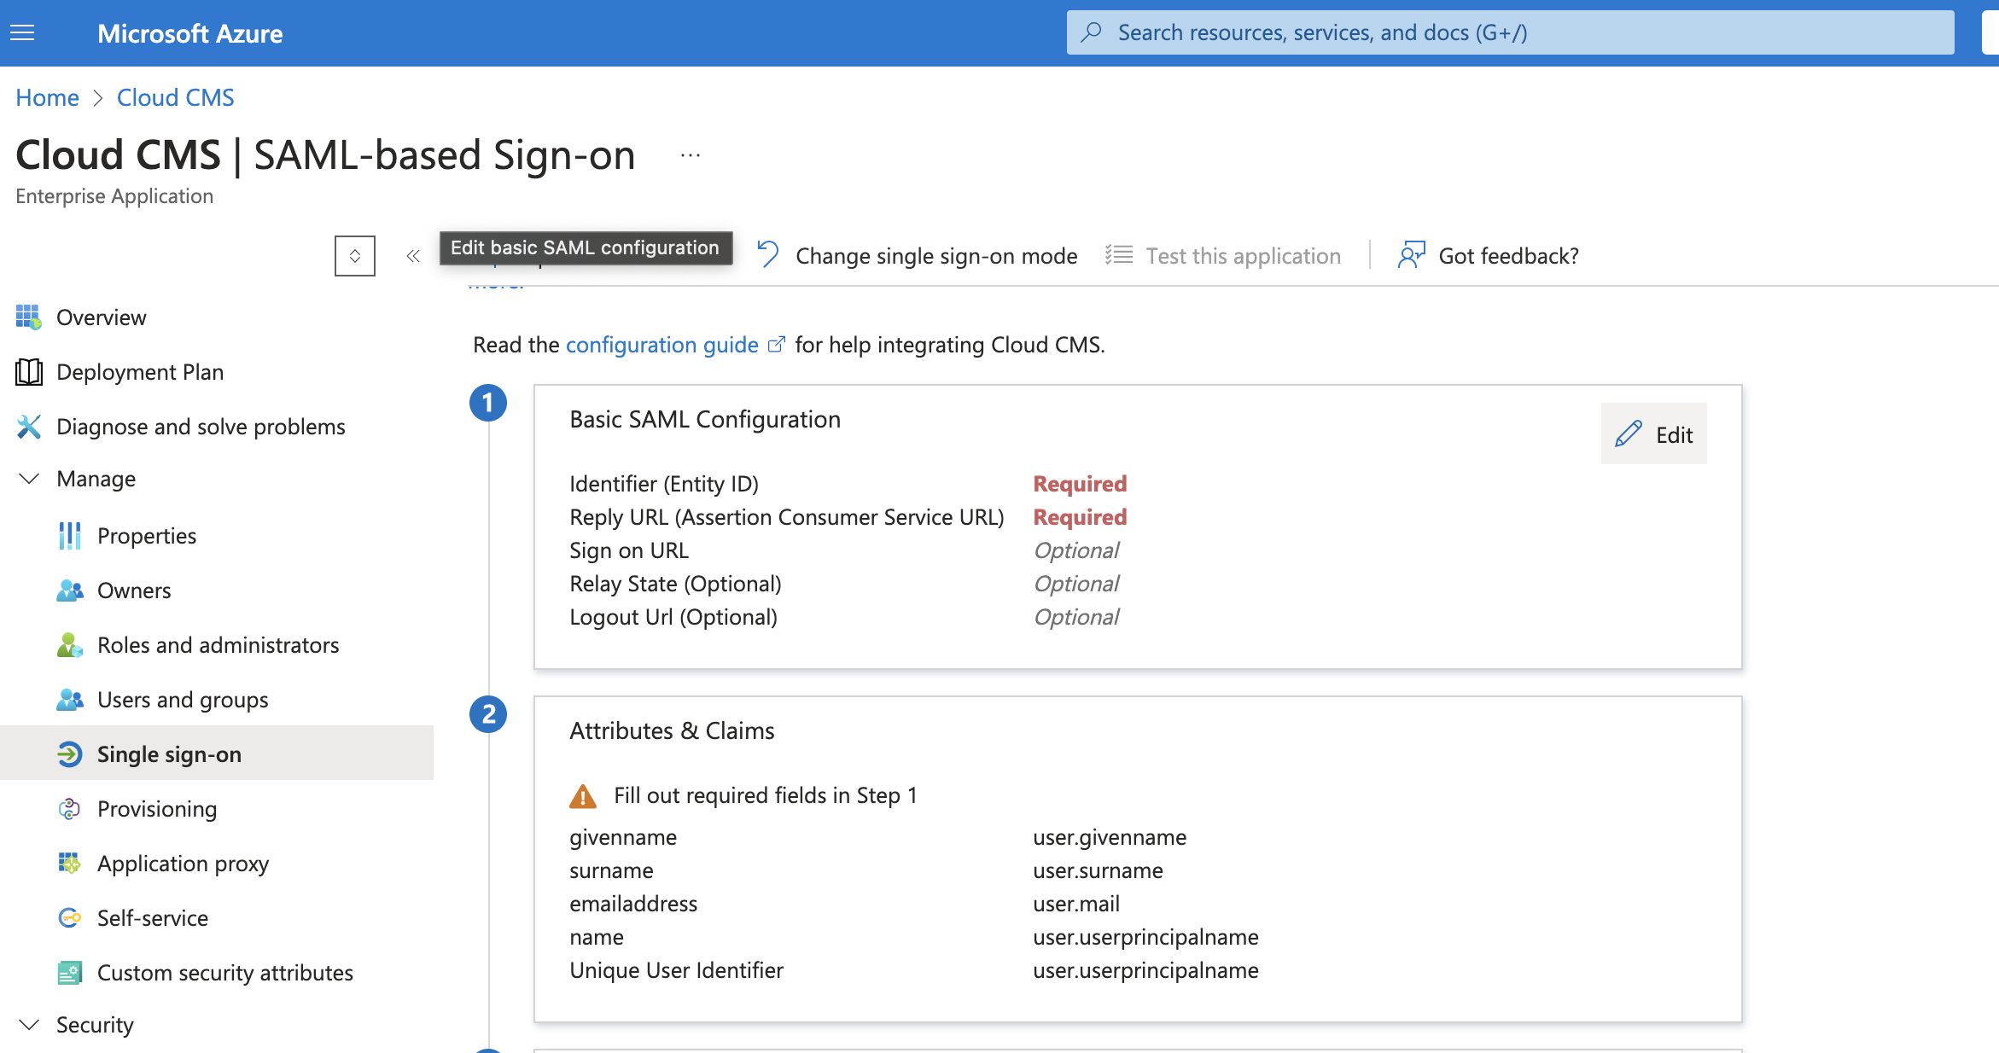Open Roles and administrators
Screen dimensions: 1999x1053
pos(217,645)
